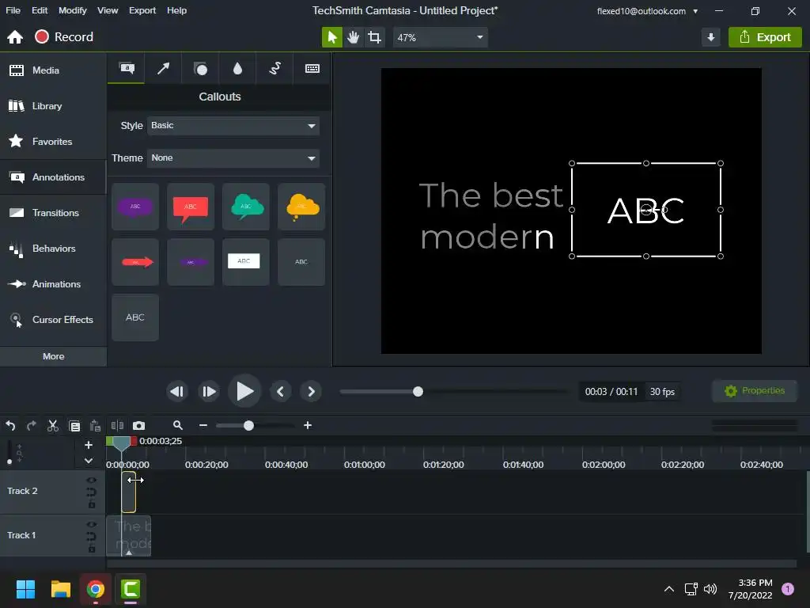Open the Export menu
Viewport: 810px width, 608px height.
click(142, 10)
